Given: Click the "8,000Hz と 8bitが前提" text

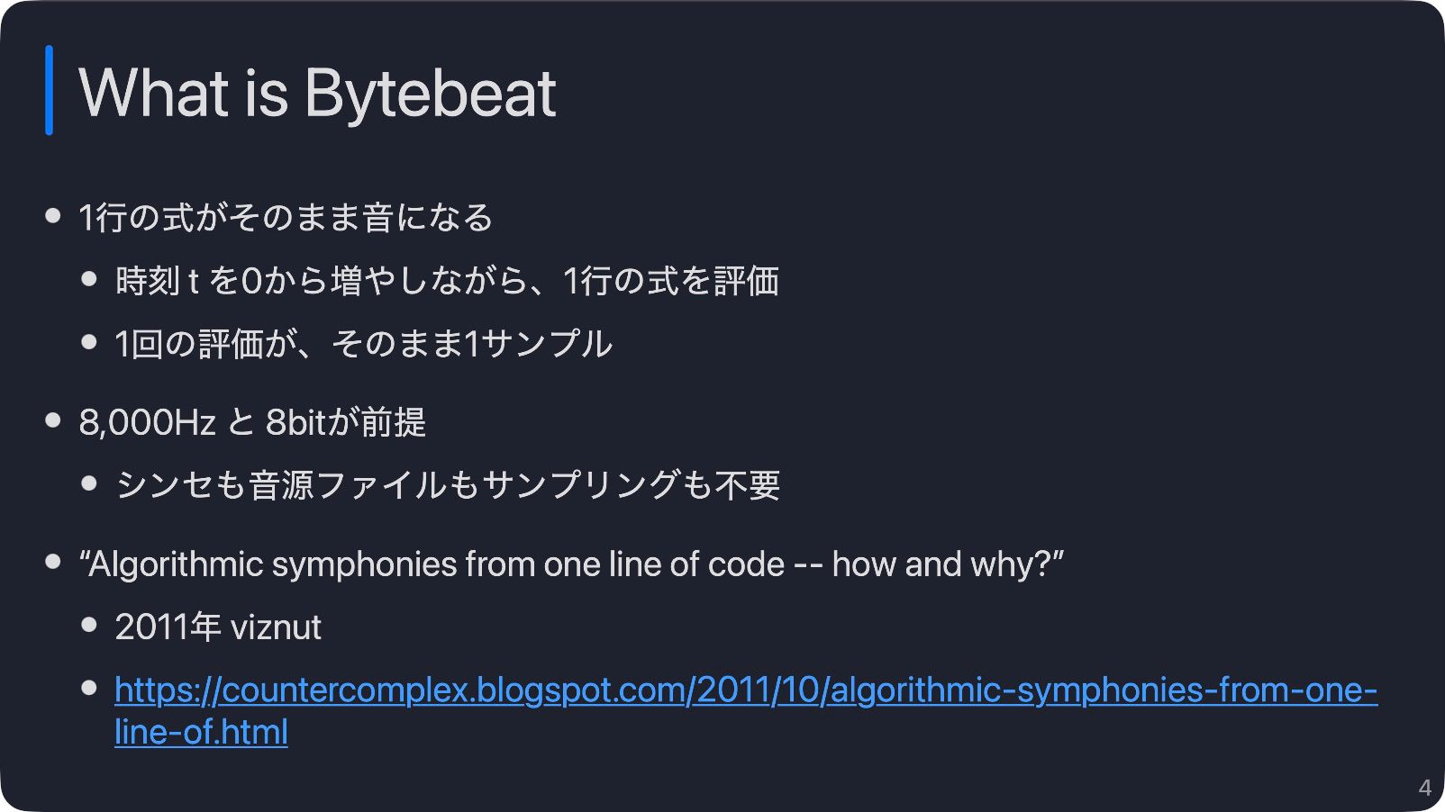Looking at the screenshot, I should pos(252,422).
